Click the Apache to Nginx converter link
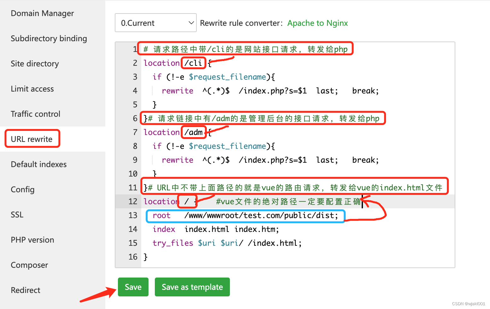The image size is (490, 309). click(317, 23)
